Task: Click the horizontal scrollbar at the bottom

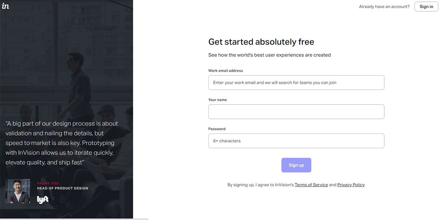Action: tap(74, 219)
